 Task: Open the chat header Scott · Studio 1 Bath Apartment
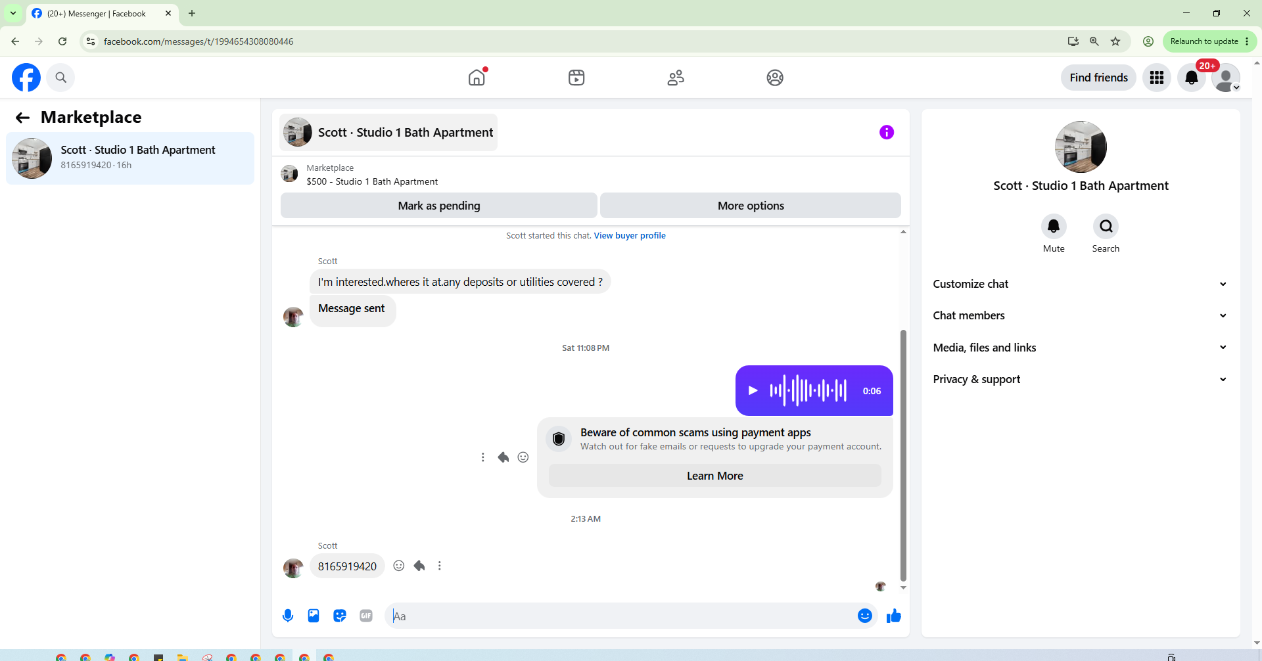pyautogui.click(x=388, y=132)
